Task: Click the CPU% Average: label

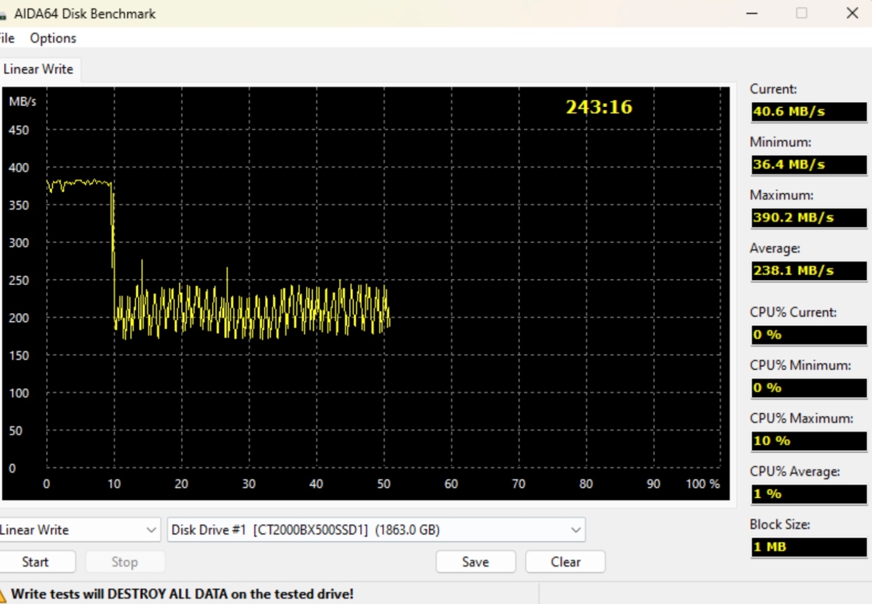Action: click(795, 472)
